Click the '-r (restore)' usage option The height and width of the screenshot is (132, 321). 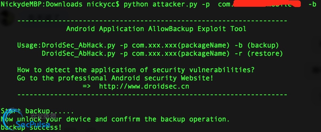coord(259,53)
